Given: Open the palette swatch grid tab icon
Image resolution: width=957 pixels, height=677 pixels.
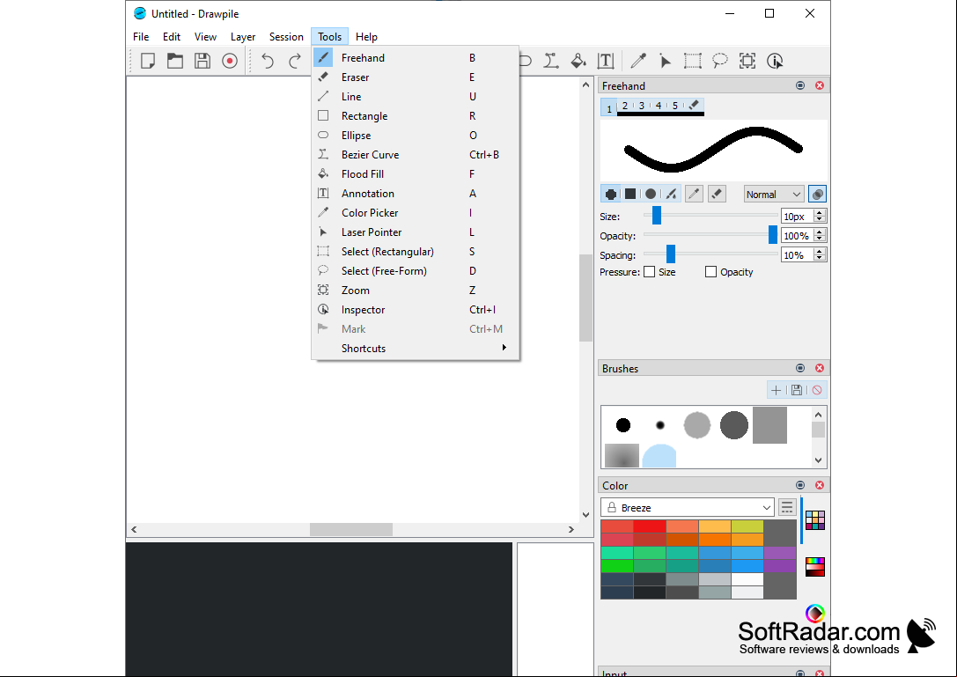Looking at the screenshot, I should [814, 520].
